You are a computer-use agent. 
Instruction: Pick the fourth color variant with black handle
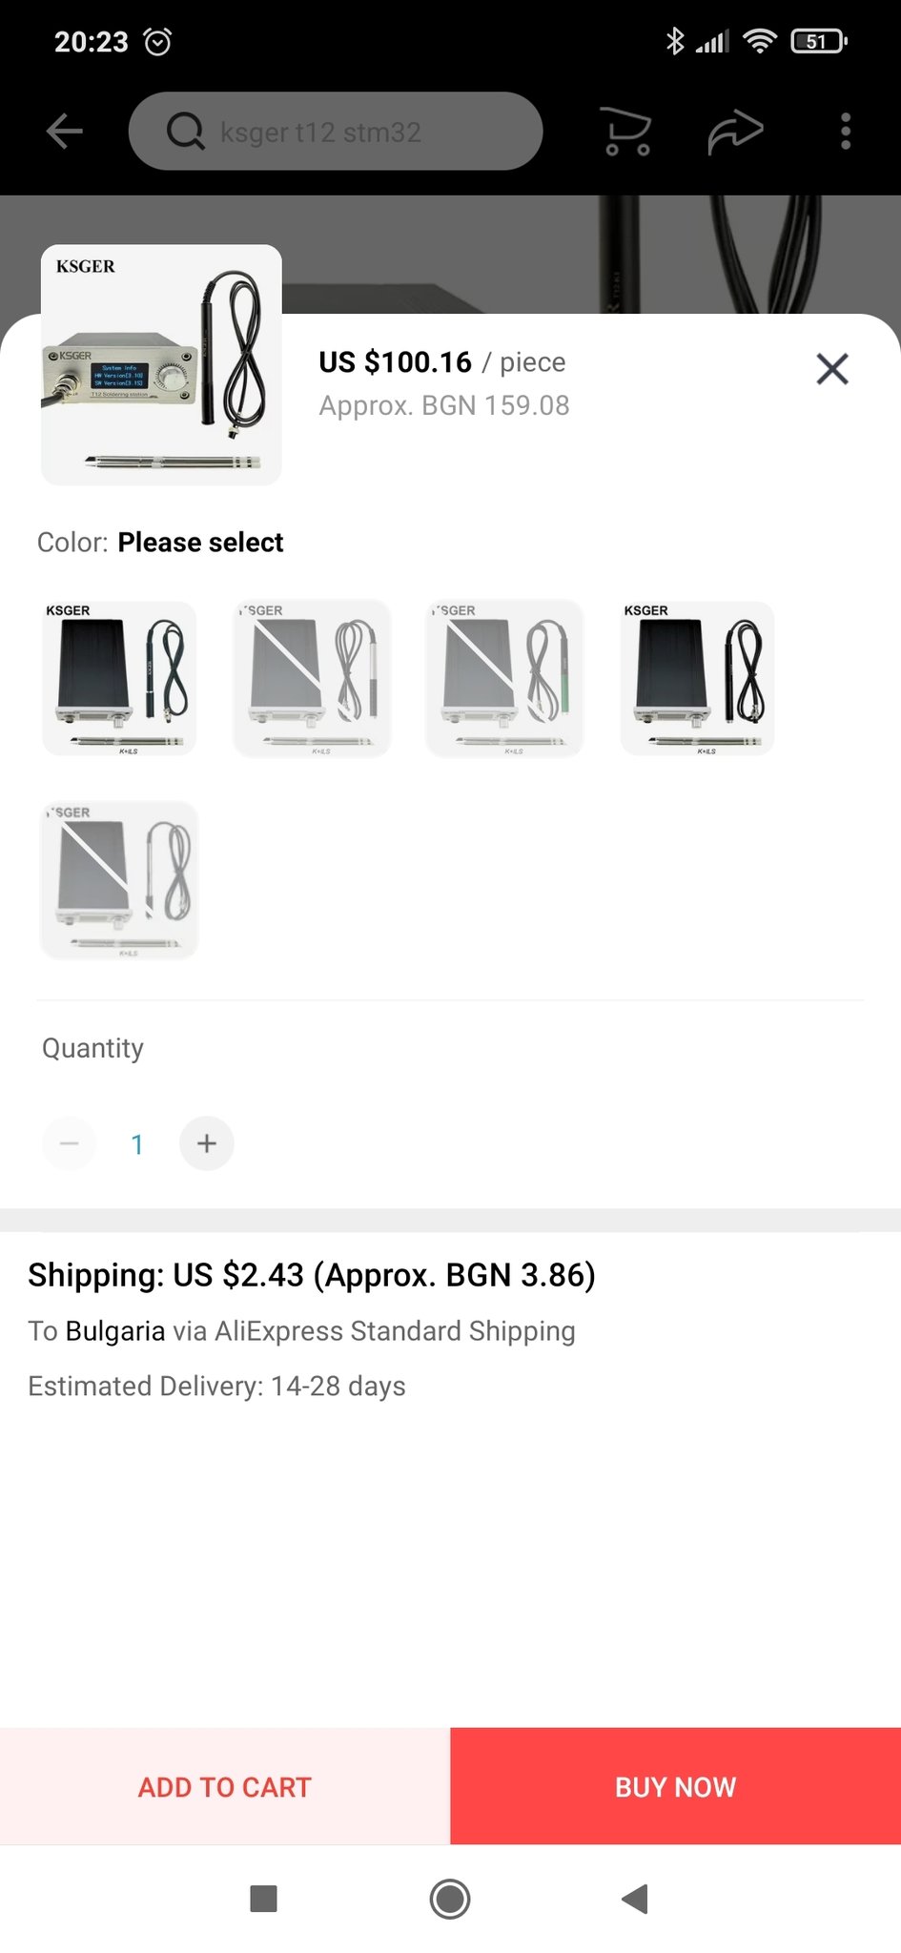pos(697,678)
